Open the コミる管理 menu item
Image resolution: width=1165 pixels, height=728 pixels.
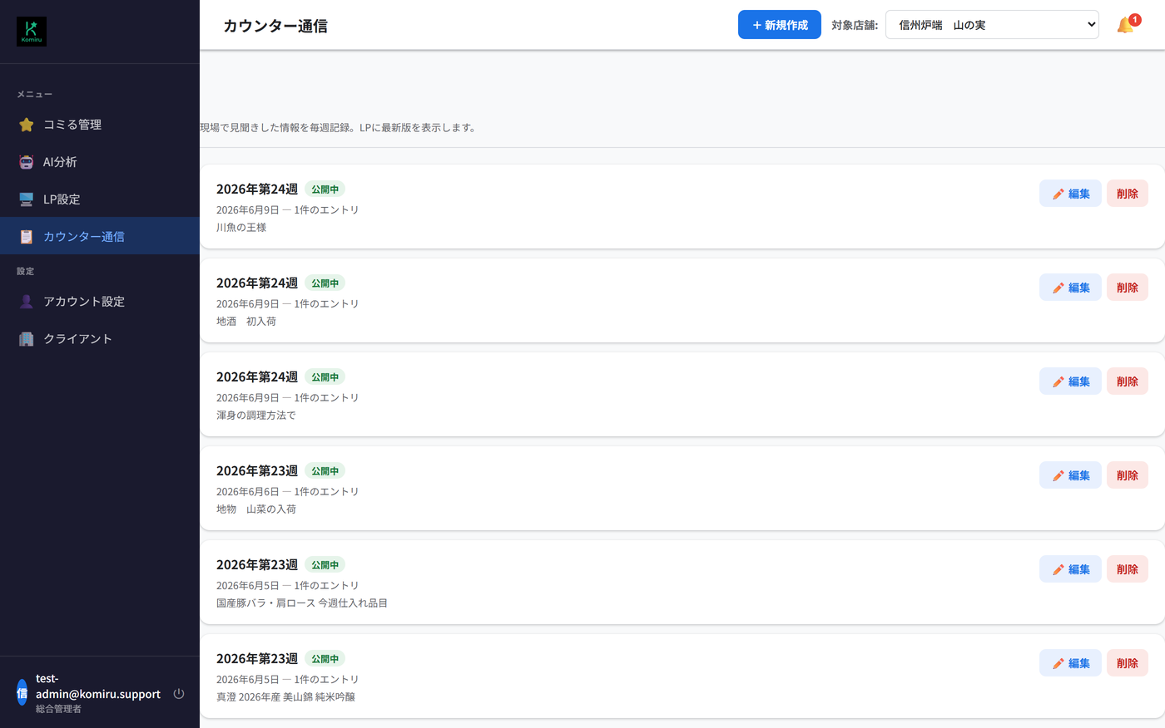pos(100,125)
